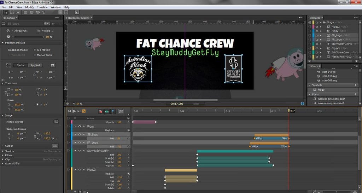Image resolution: width=362 pixels, height=193 pixels.
Task: Select the Clipping tool
Action: click(18, 12)
